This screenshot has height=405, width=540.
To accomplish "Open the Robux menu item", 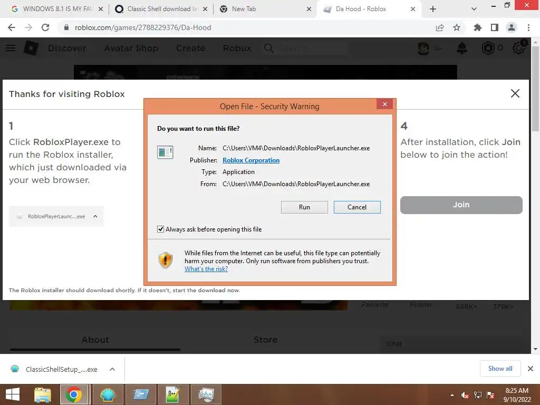I will coord(237,48).
